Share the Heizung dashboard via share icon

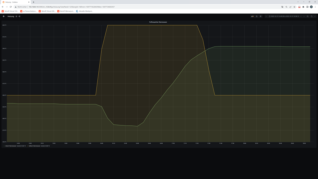[19, 16]
